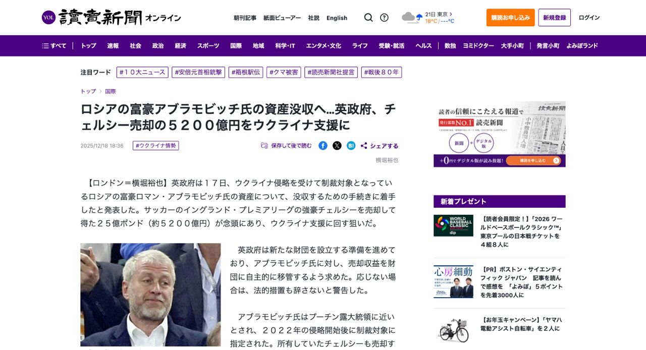The width and height of the screenshot is (646, 350).
Task: Click the ログイン login link
Action: pyautogui.click(x=589, y=18)
